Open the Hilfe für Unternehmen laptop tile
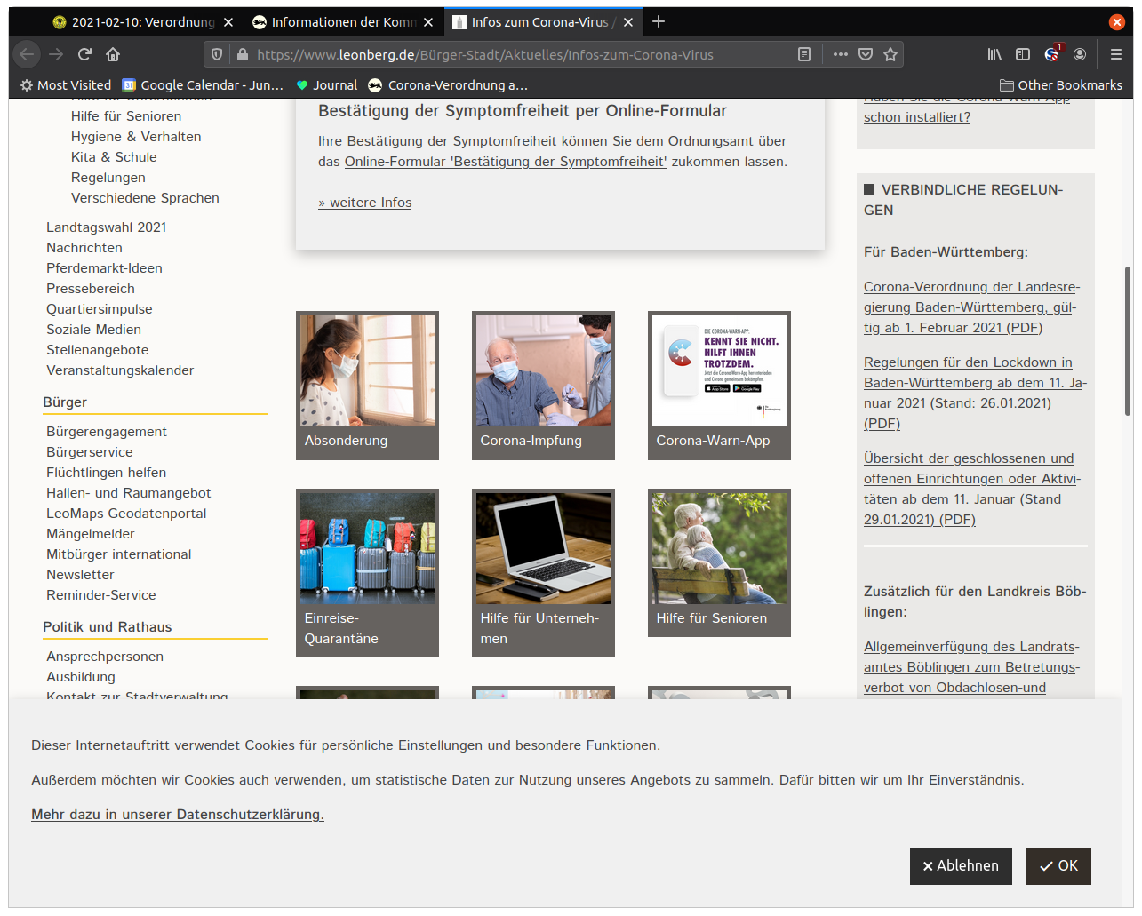The image size is (1142, 916). click(543, 573)
